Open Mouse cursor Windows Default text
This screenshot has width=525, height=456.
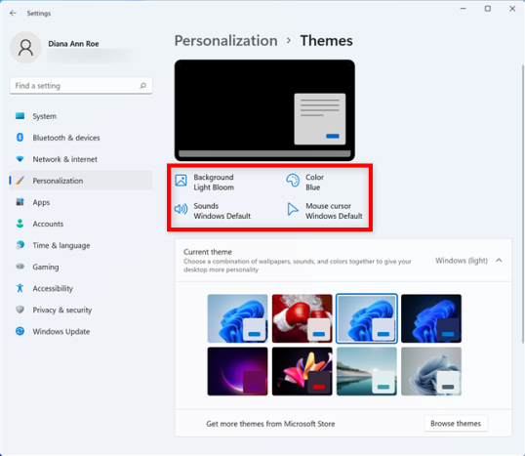(334, 211)
